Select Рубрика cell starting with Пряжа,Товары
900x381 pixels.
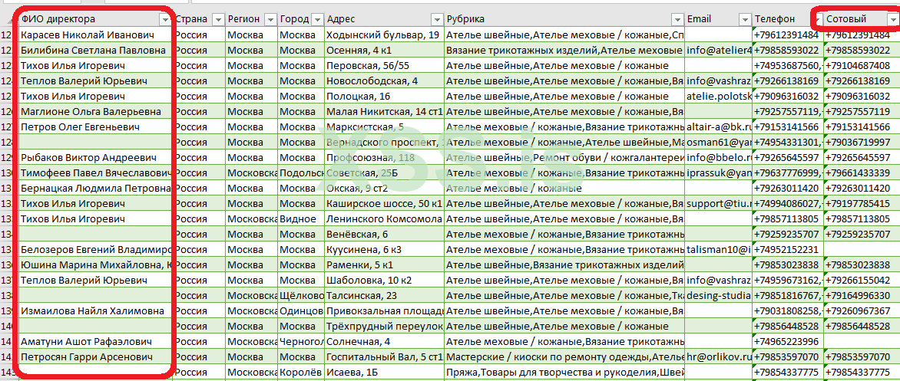pyautogui.click(x=564, y=372)
